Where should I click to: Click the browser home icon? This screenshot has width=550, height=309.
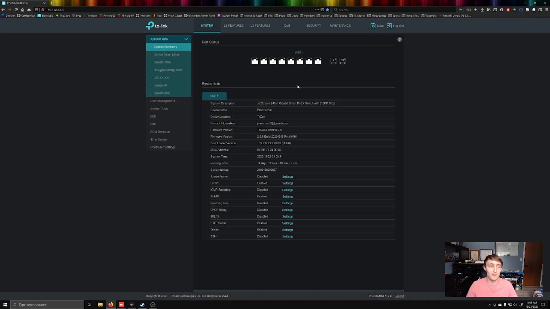tap(22, 9)
